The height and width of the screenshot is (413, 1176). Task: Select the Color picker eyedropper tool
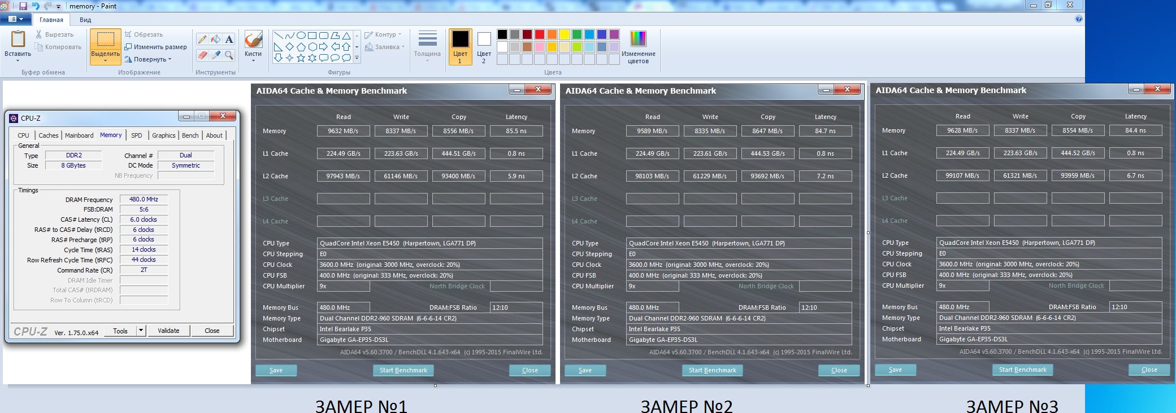[x=216, y=55]
